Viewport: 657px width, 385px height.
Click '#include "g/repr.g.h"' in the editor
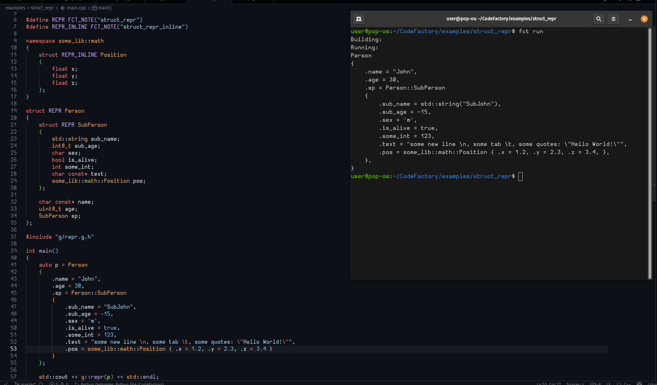tap(60, 237)
